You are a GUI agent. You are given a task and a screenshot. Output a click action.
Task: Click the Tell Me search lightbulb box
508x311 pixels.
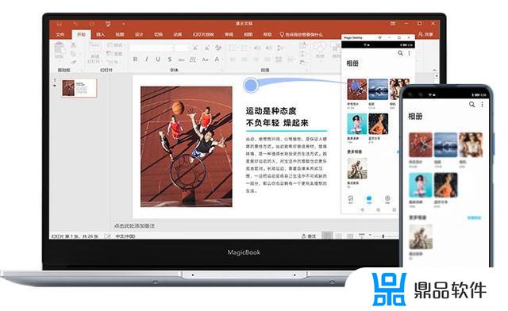coord(302,34)
